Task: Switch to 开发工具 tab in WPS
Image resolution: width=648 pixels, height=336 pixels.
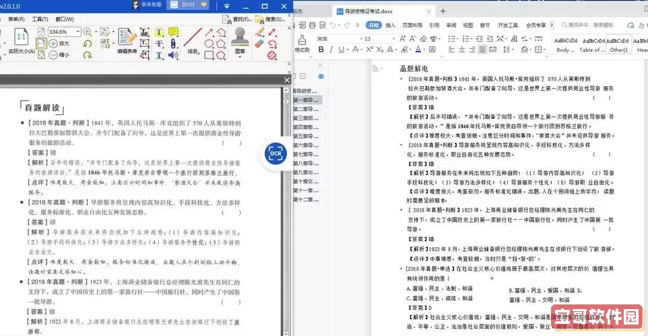Action: 508,25
